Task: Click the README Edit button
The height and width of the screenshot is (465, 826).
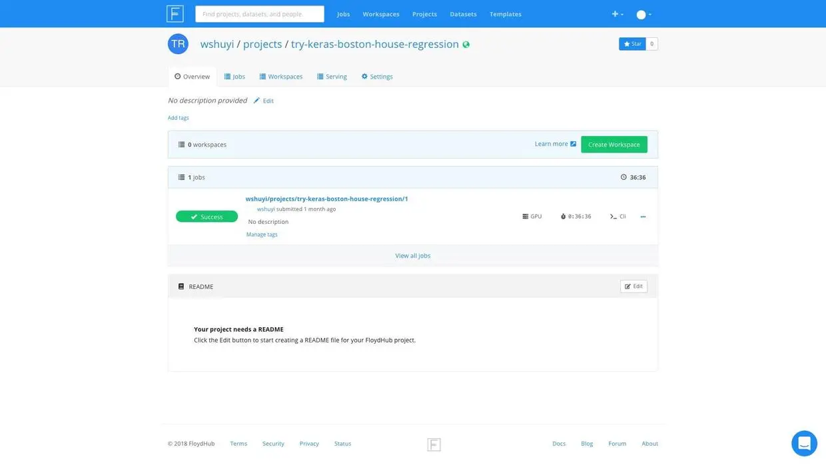Action: coord(633,286)
